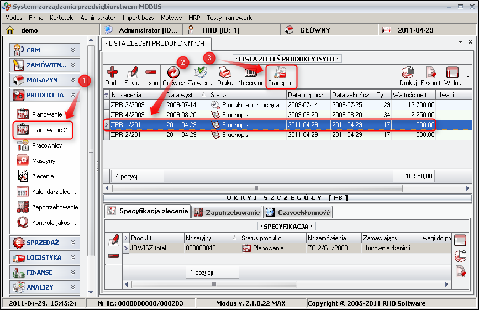Click the Transport toolbar icon

click(x=281, y=72)
